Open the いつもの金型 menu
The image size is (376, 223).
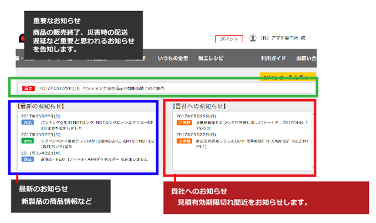point(173,58)
